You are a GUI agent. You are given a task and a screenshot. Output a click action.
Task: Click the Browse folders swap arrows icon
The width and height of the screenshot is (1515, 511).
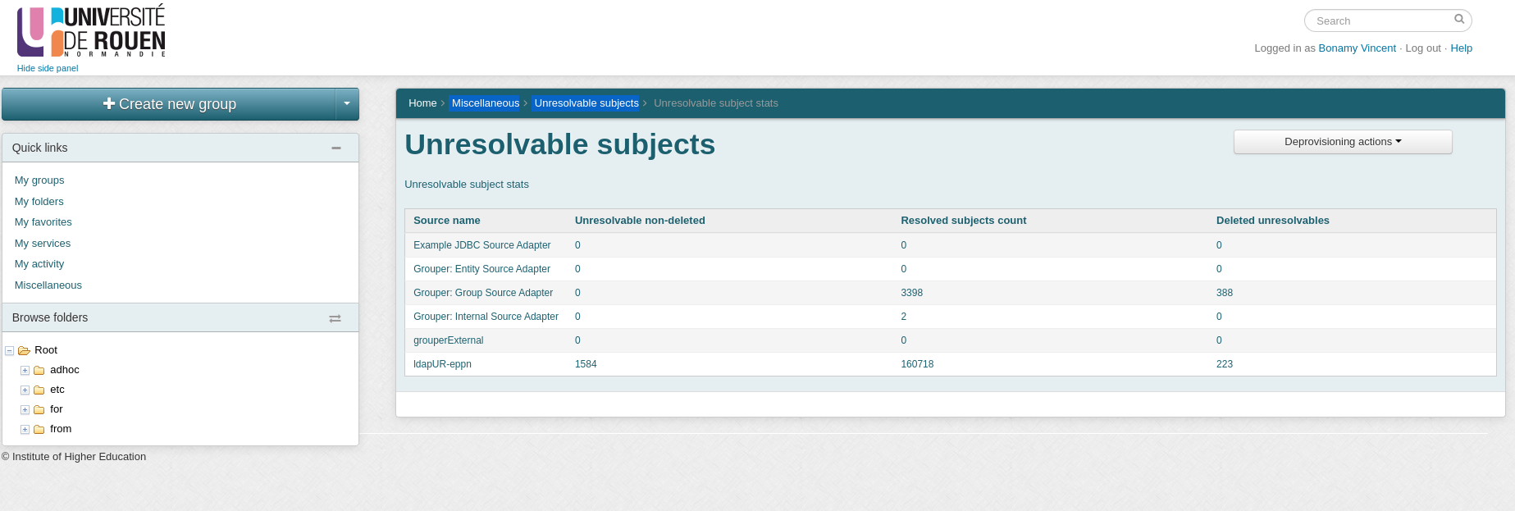click(x=335, y=318)
